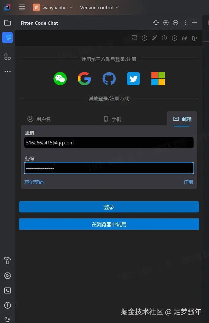
Task: Show more tool windows ellipsis
Action: coord(8,72)
